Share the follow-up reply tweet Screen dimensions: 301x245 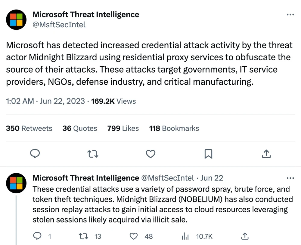point(245,236)
